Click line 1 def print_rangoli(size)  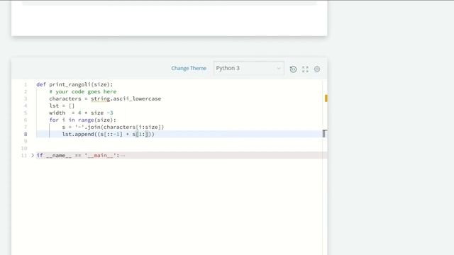74,84
